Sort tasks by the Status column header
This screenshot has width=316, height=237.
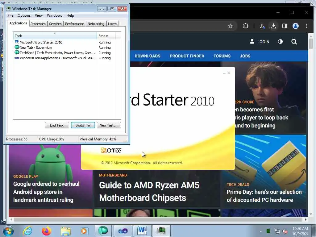click(x=106, y=36)
